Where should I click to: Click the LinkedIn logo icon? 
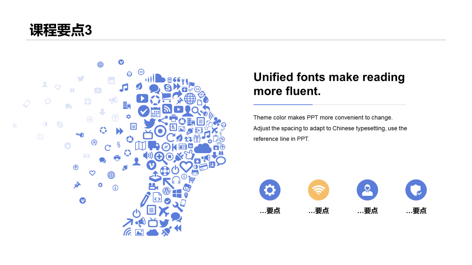(191, 146)
